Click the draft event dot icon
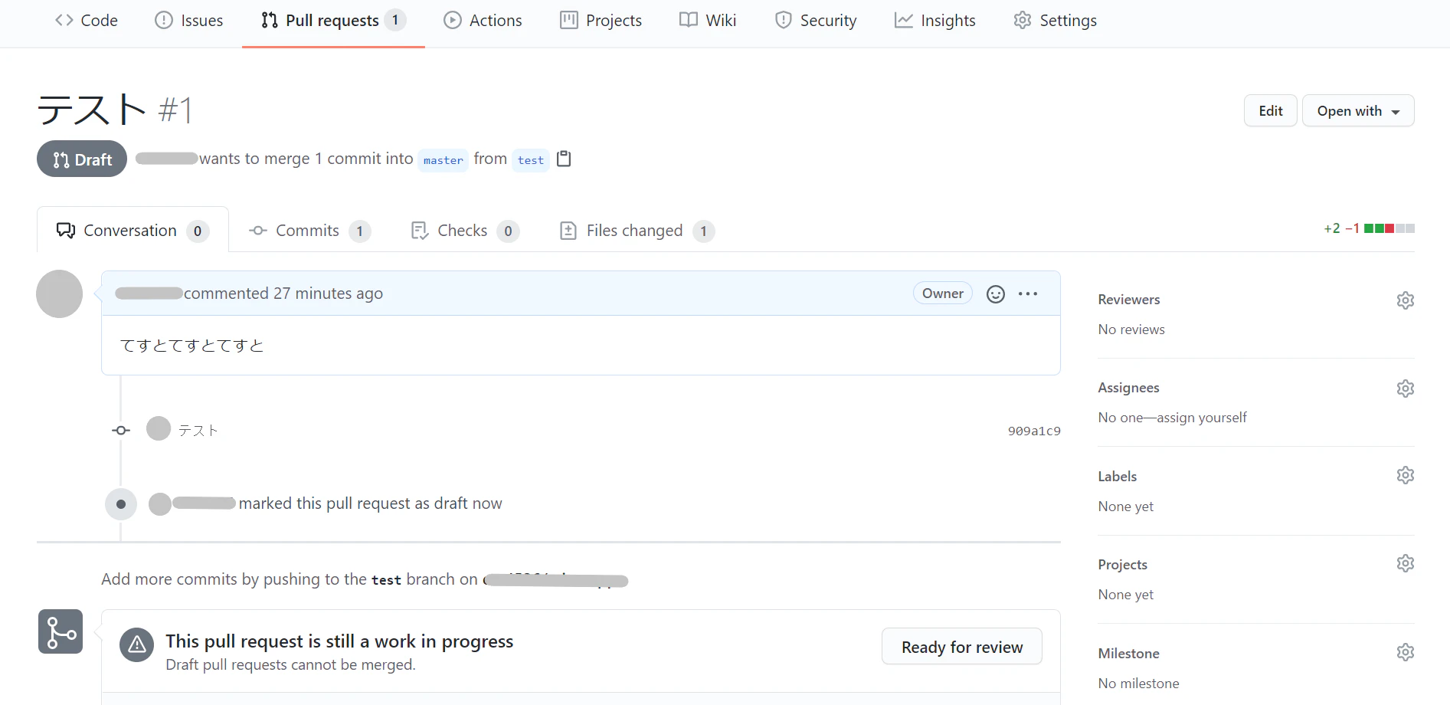This screenshot has width=1450, height=705. 121,504
